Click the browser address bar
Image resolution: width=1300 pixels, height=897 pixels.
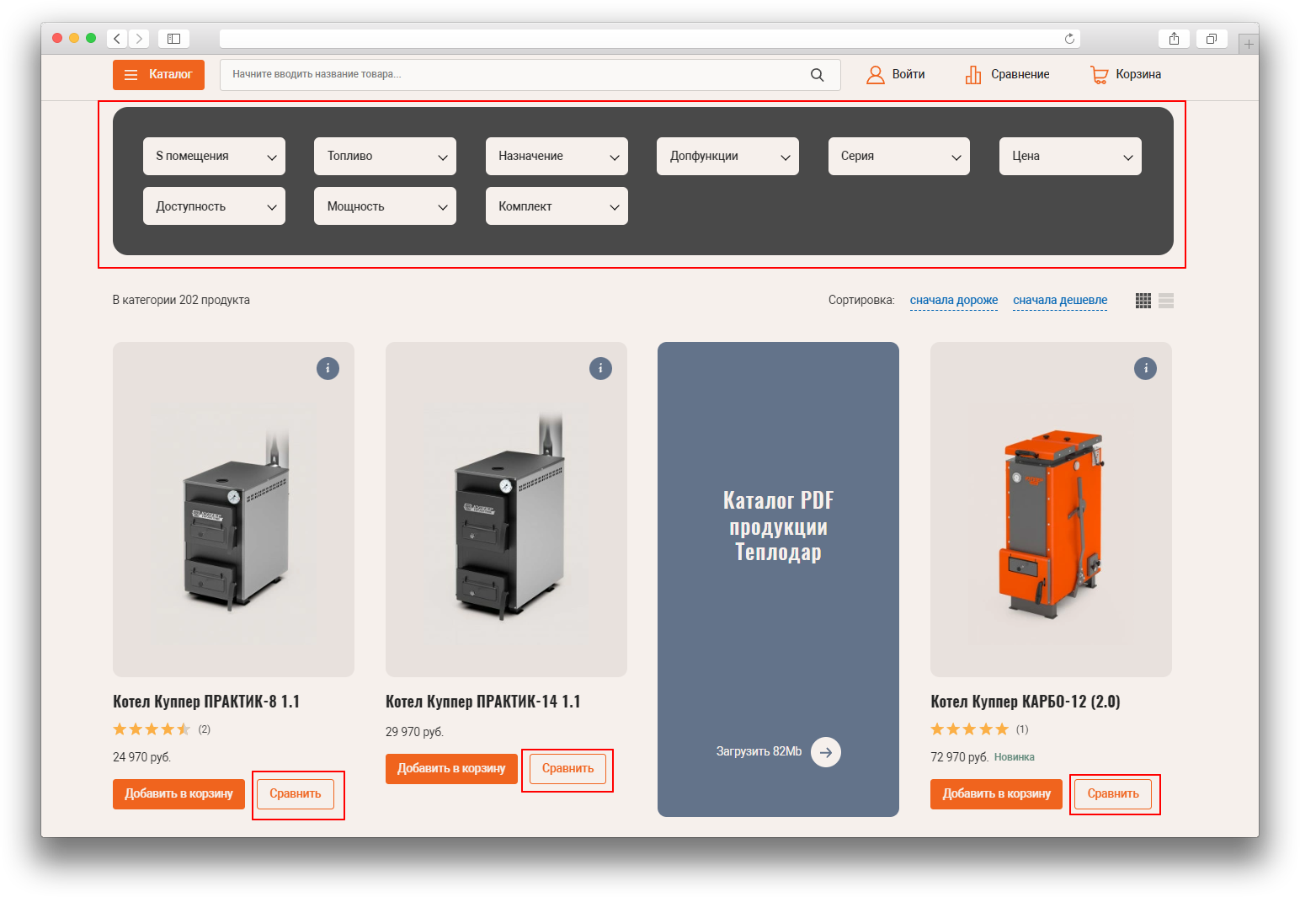650,39
